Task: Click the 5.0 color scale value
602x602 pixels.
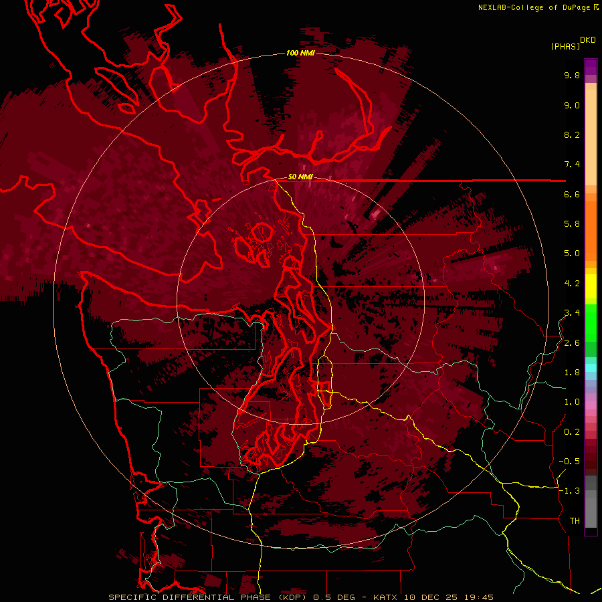Action: (x=572, y=254)
